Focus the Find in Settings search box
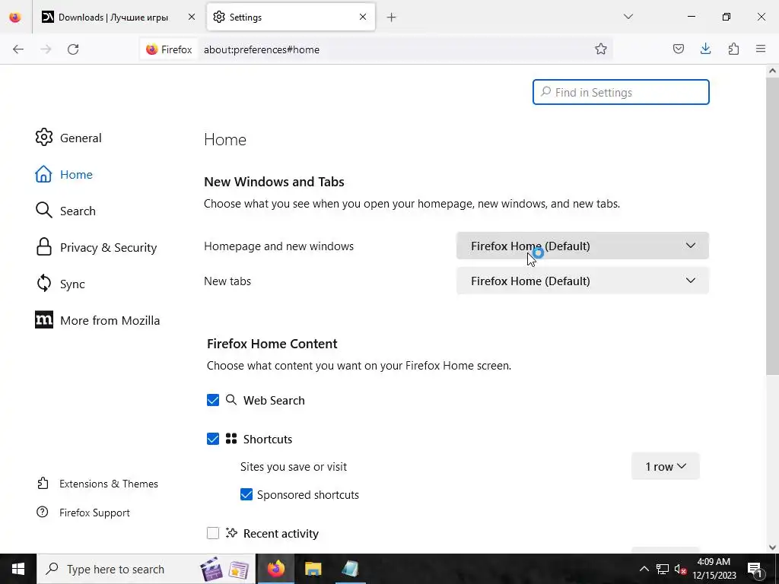Image resolution: width=779 pixels, height=584 pixels. (x=621, y=92)
